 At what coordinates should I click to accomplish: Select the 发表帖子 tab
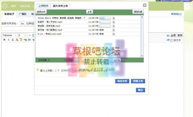(9, 14)
